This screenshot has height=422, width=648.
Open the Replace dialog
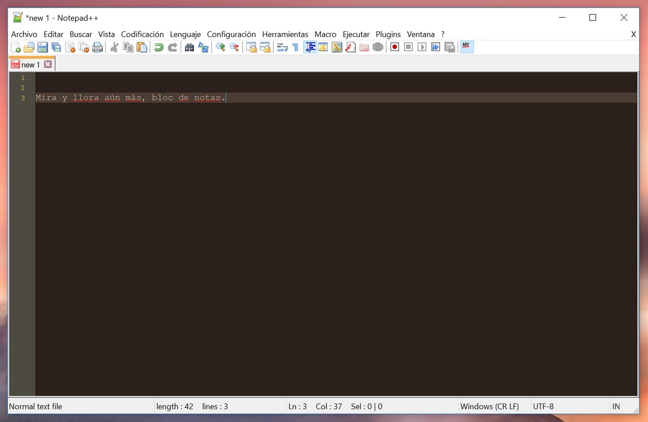coord(204,47)
